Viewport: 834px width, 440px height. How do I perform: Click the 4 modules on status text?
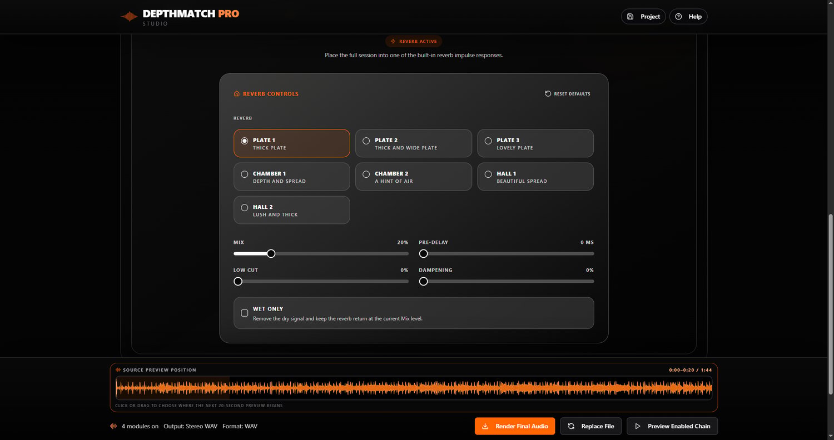click(x=140, y=426)
